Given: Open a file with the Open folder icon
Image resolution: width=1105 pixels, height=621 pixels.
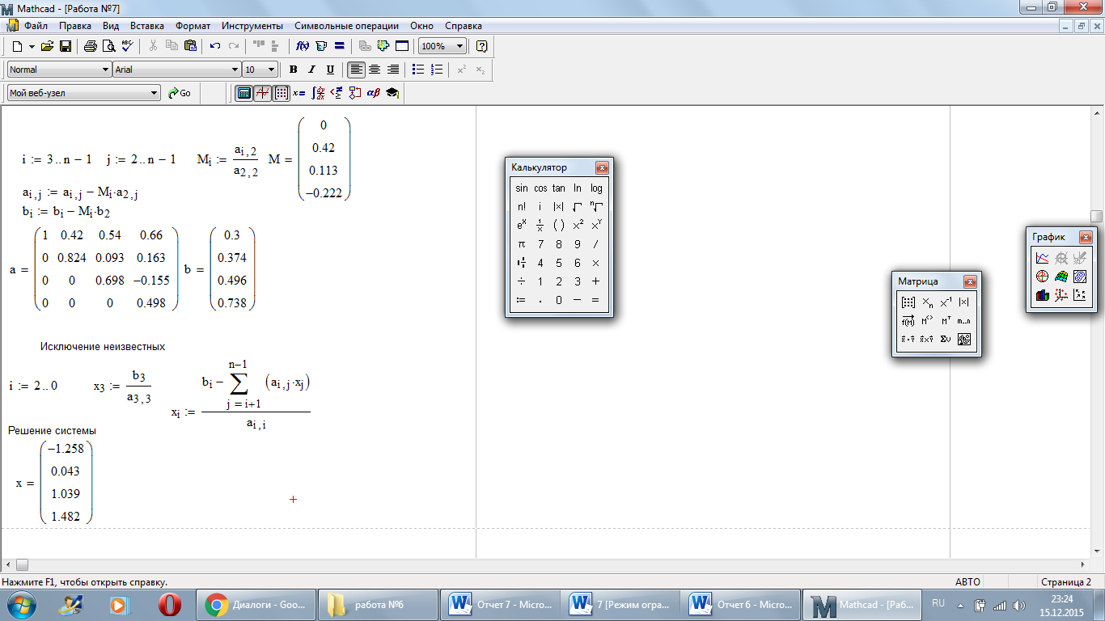Looking at the screenshot, I should [48, 46].
